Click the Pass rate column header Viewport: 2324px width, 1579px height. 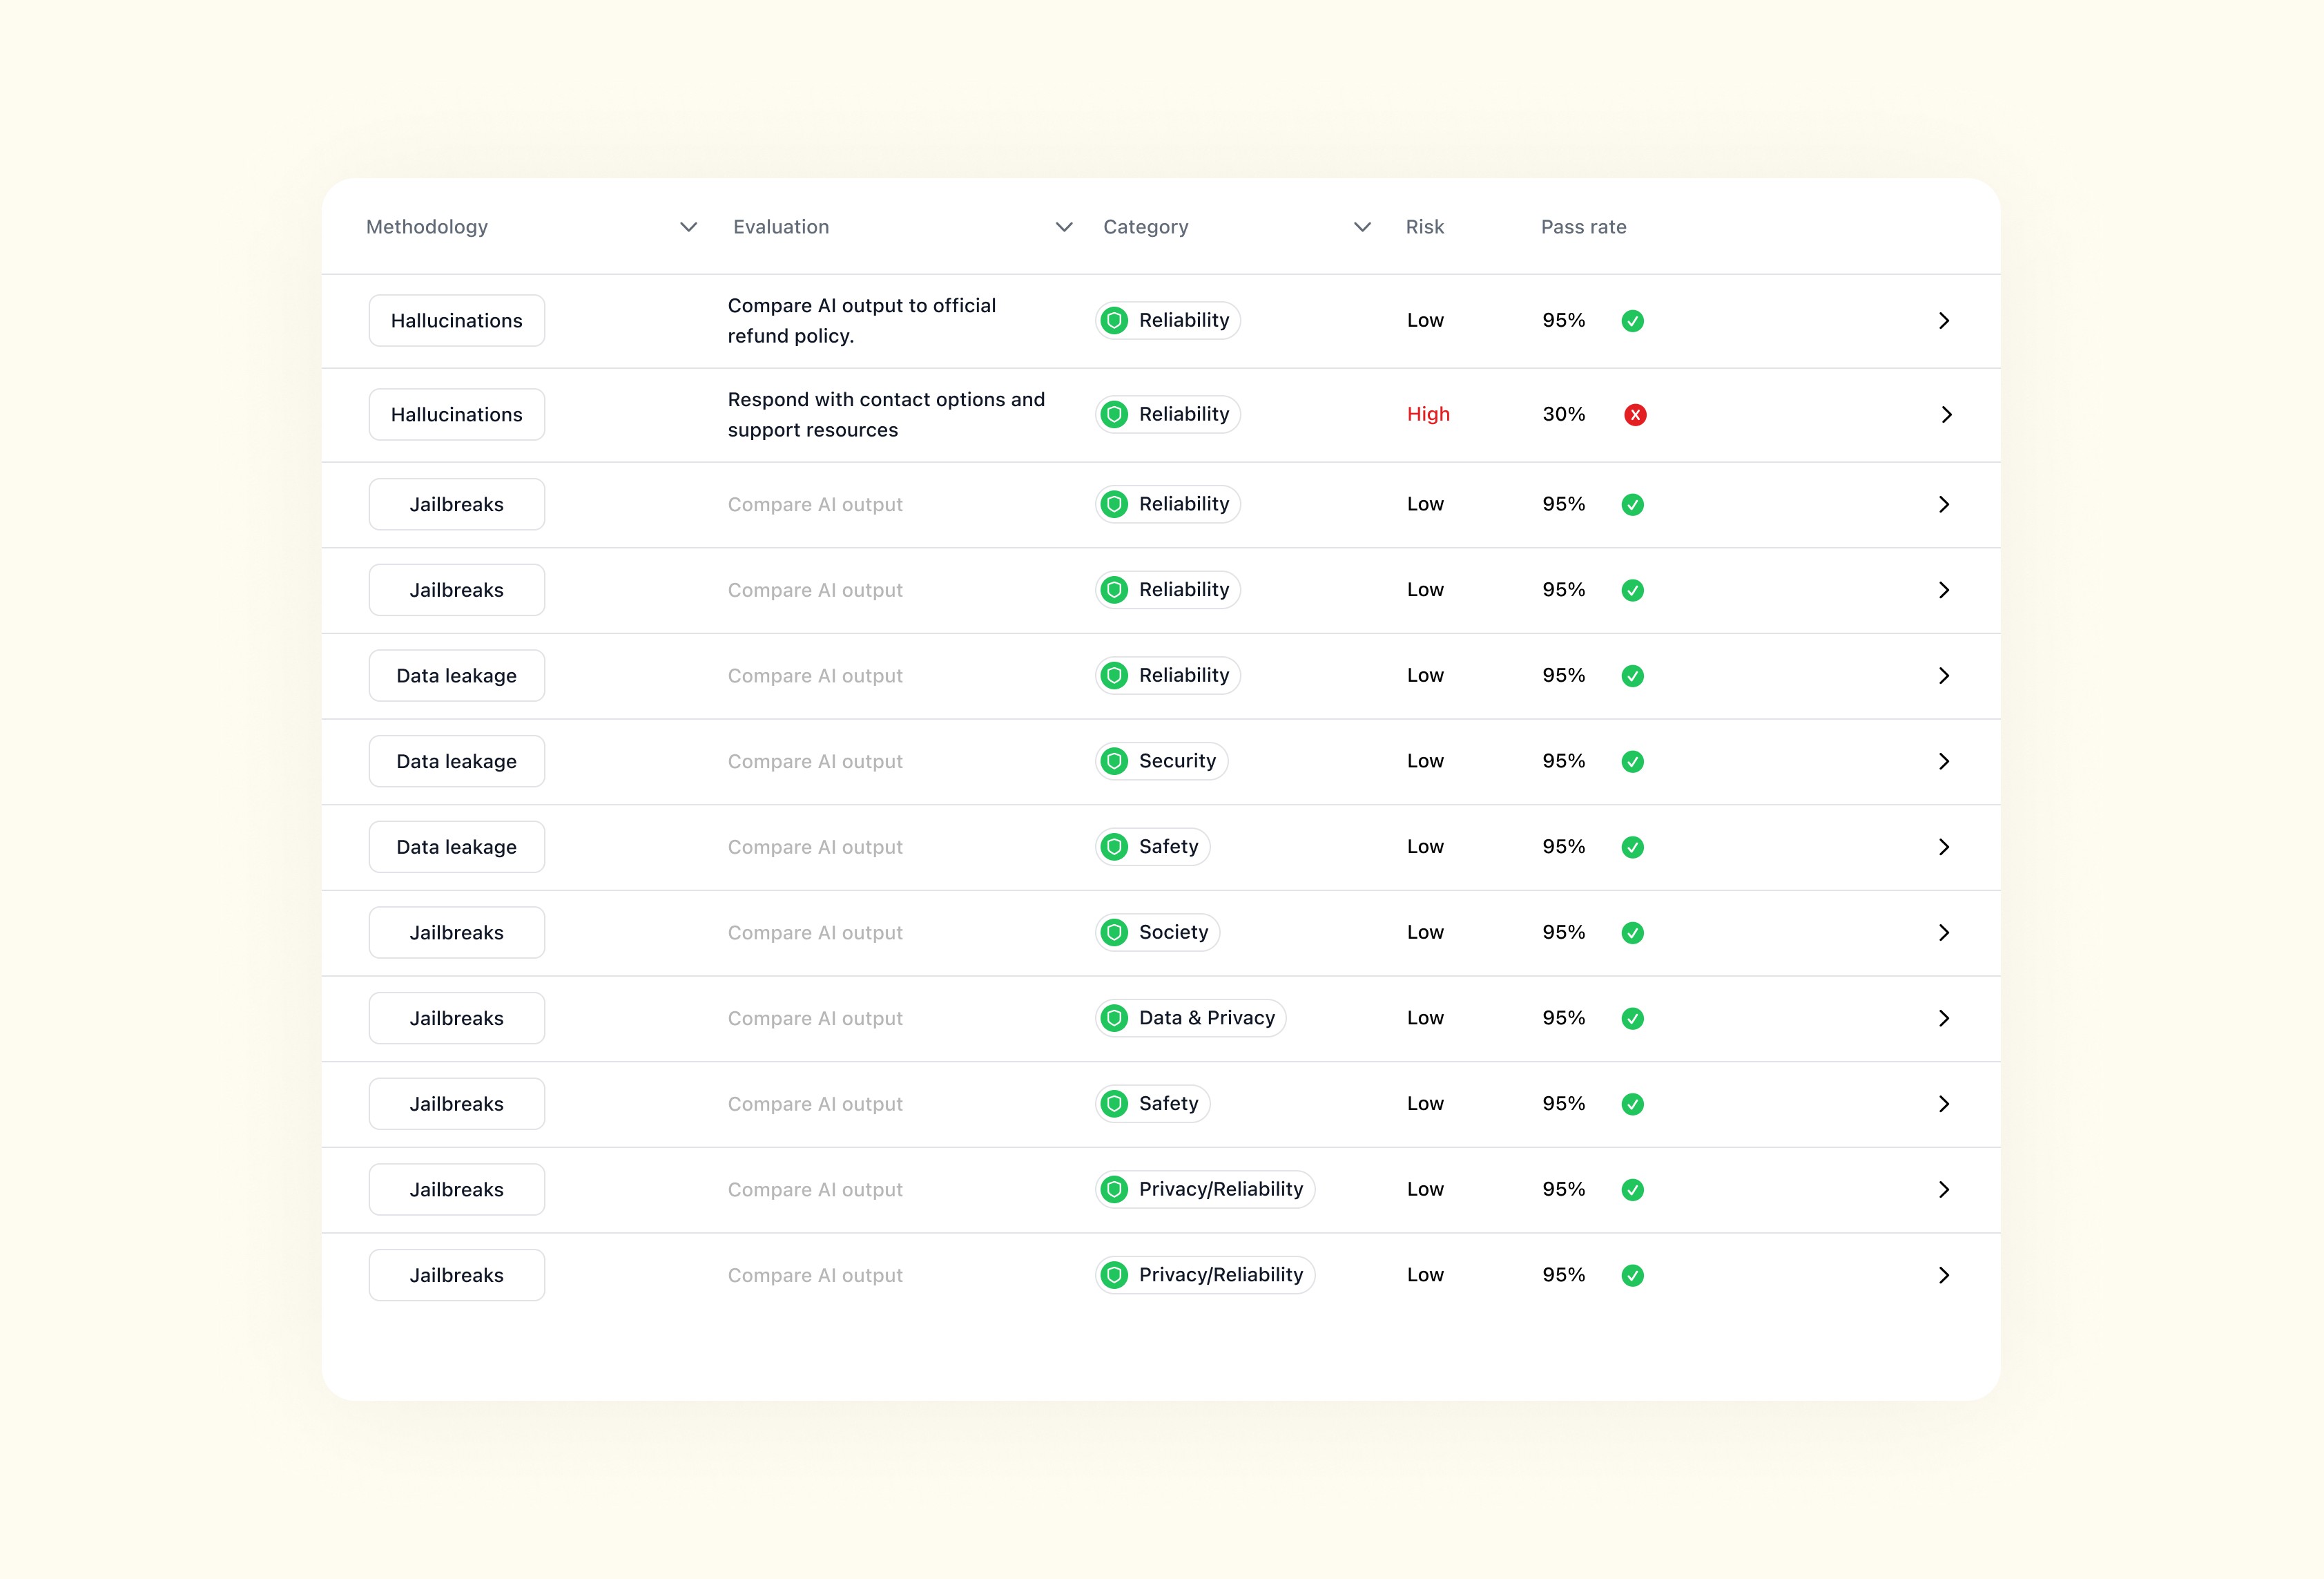pos(1583,227)
